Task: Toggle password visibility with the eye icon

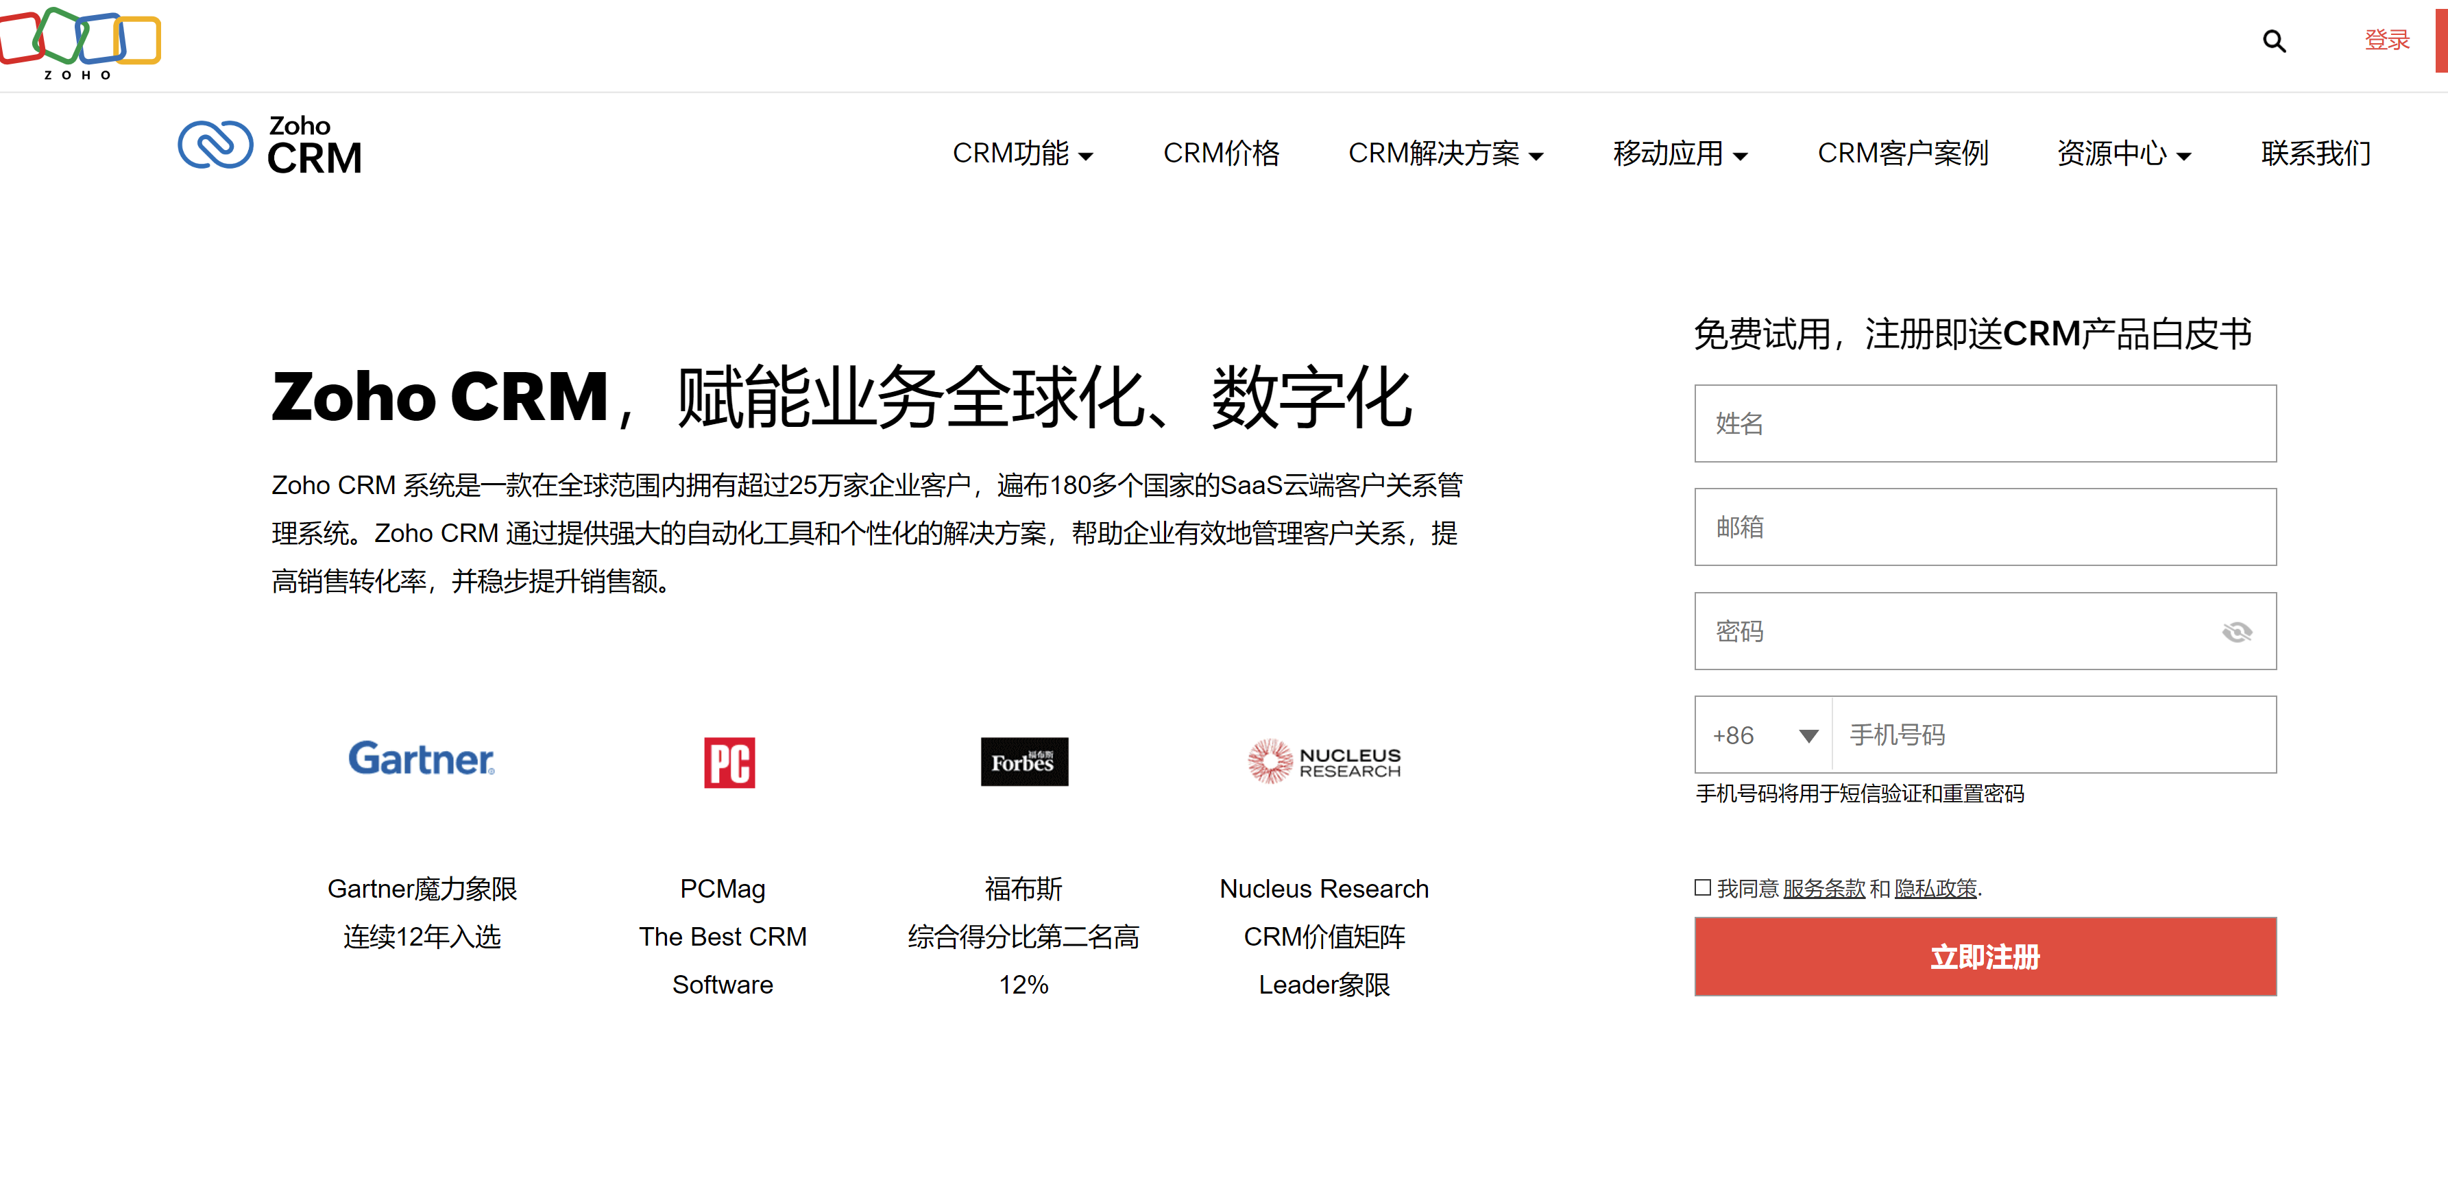Action: click(2237, 632)
